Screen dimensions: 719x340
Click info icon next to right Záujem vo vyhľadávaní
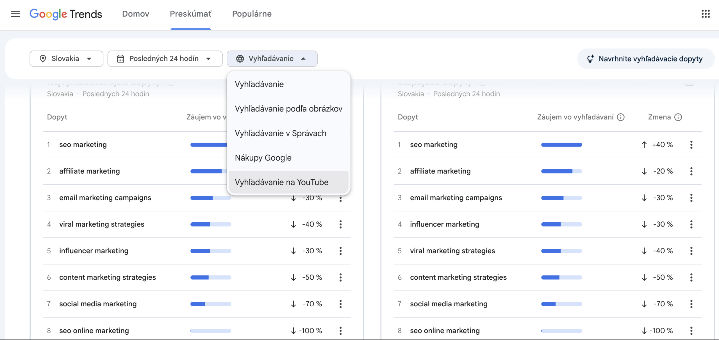[621, 117]
